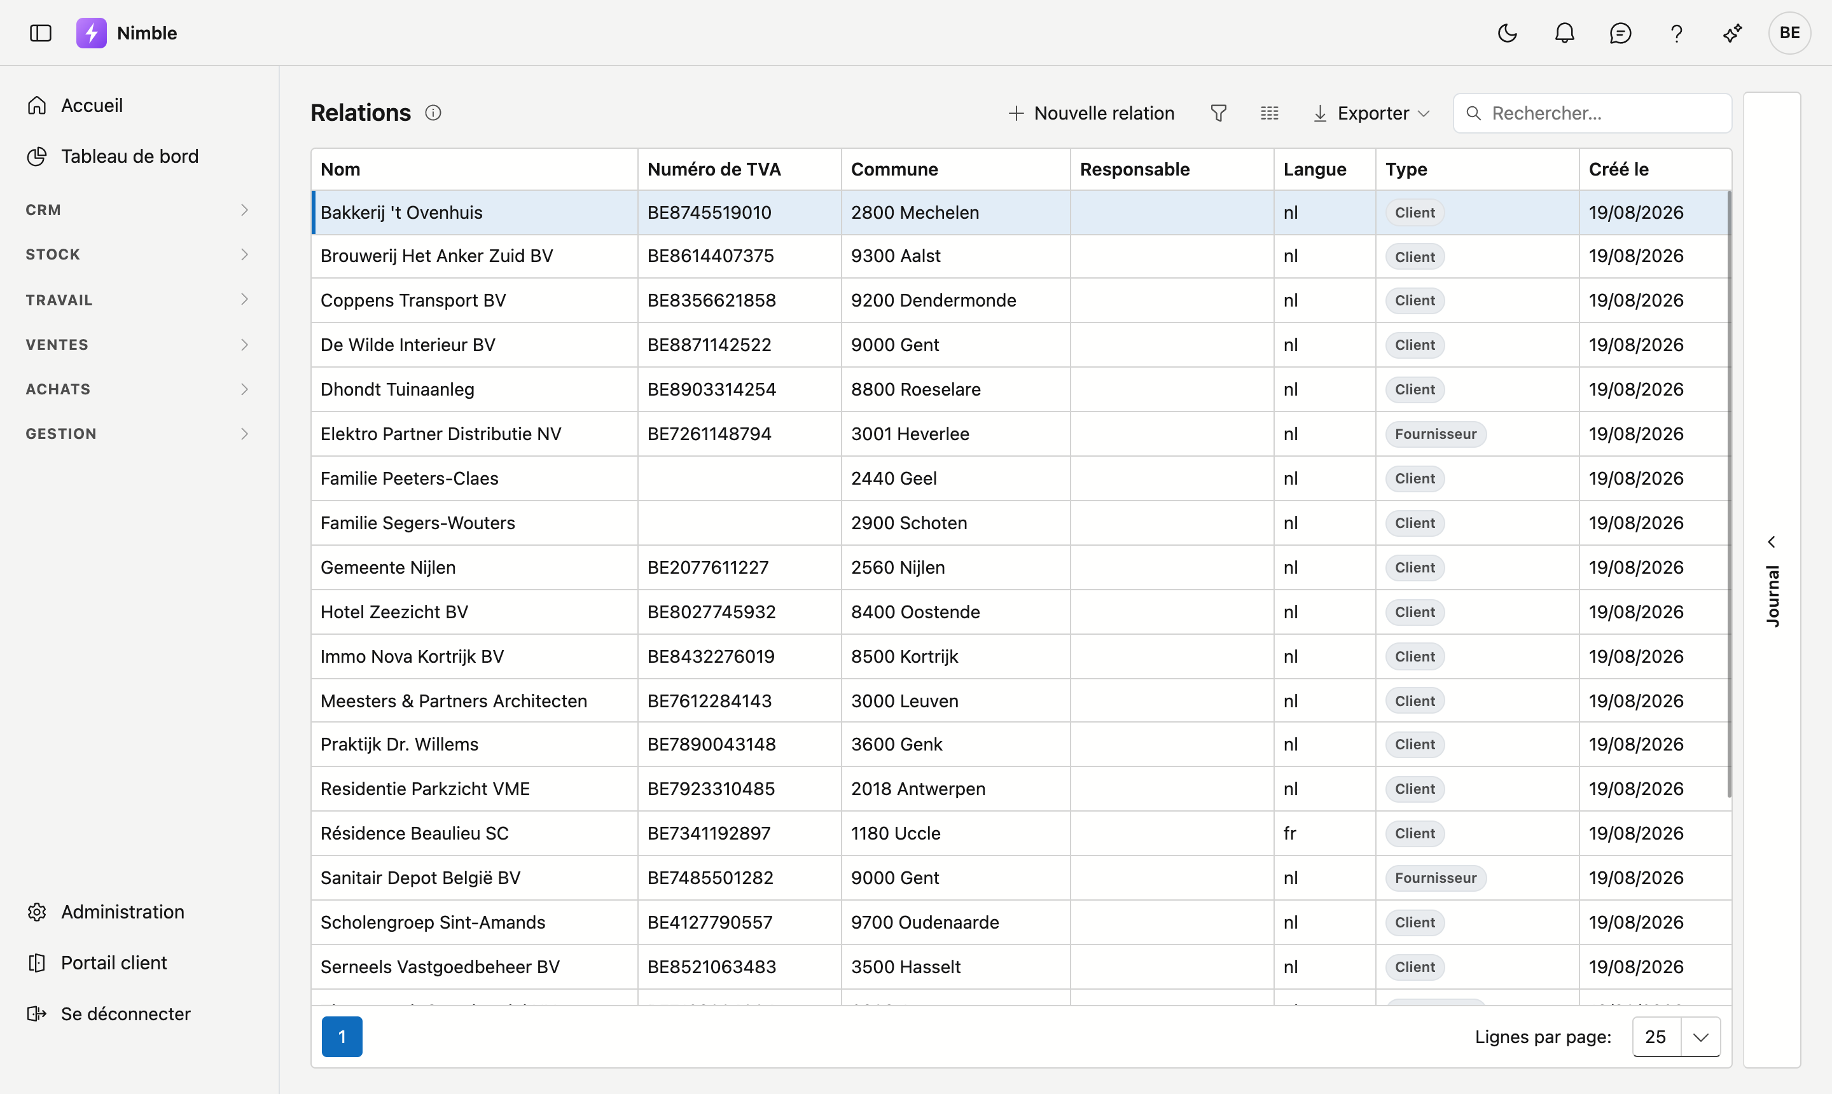This screenshot has height=1094, width=1832.
Task: Sort by Commune column header
Action: (955, 169)
